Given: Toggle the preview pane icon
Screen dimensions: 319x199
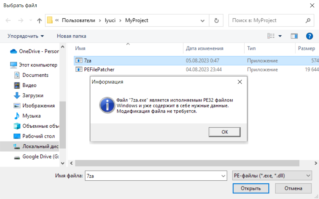Looking at the screenshot, I should 294,36.
